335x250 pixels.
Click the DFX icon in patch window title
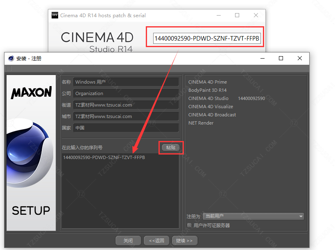[x=55, y=15]
